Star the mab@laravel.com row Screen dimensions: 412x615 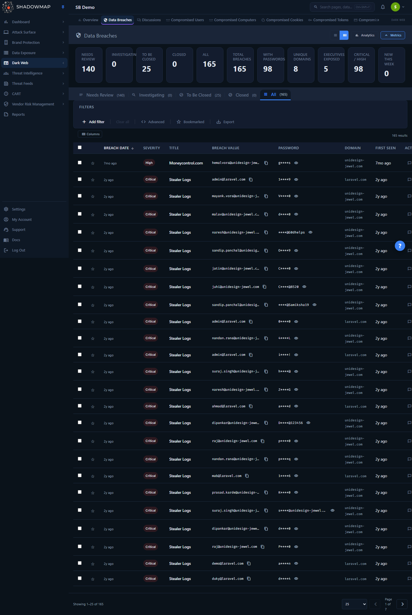(x=93, y=476)
